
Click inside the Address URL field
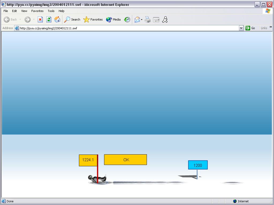128,28
